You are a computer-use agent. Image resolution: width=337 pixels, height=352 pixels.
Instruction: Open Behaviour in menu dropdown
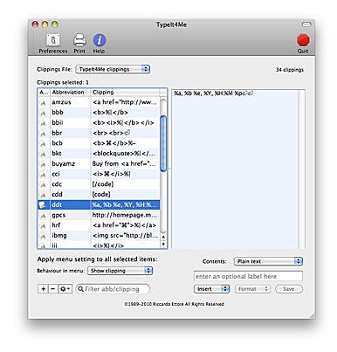[x=120, y=271]
